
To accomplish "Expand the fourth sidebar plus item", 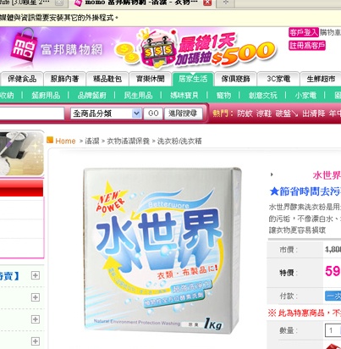I will (x=36, y=341).
